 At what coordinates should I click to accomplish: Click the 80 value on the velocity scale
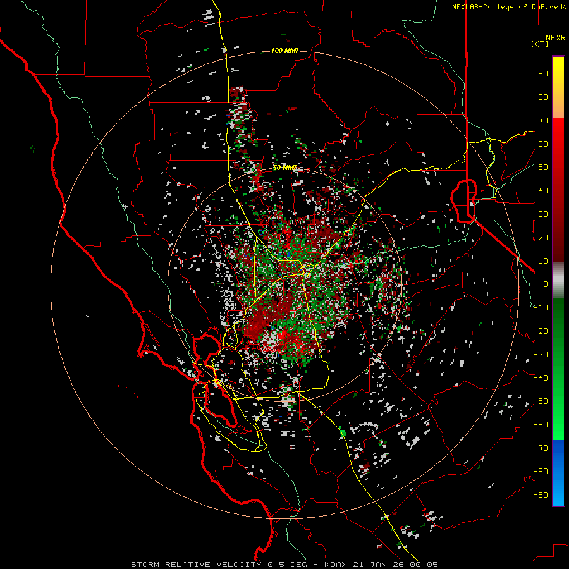543,97
